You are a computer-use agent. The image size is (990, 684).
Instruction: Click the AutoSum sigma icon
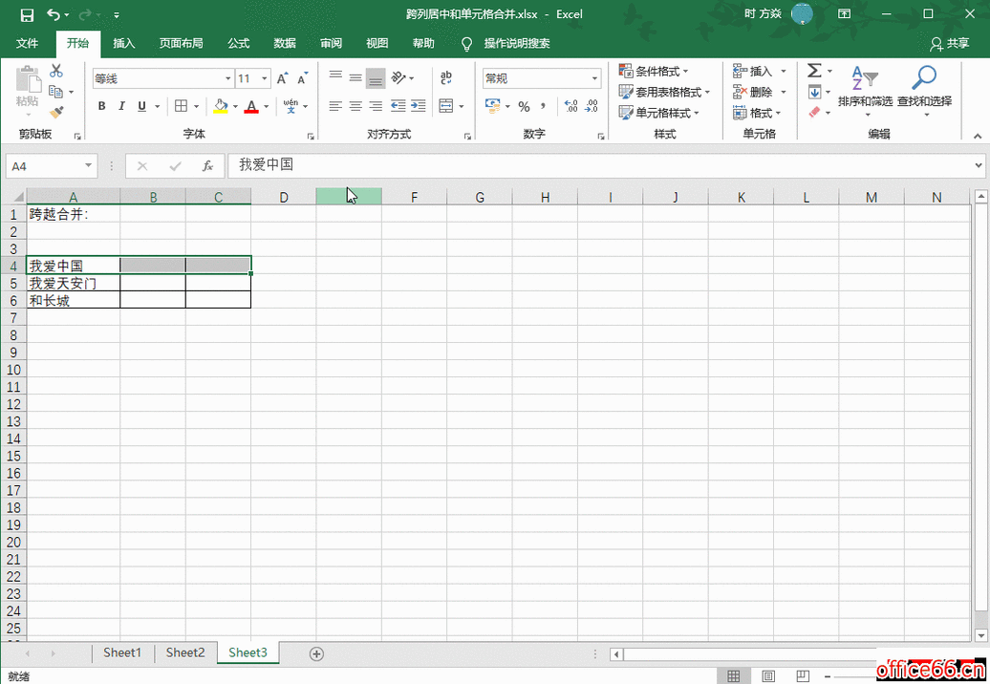pyautogui.click(x=814, y=71)
